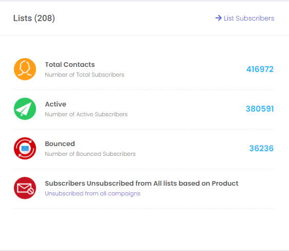Click Number of Active Subscribers description

coord(86,114)
